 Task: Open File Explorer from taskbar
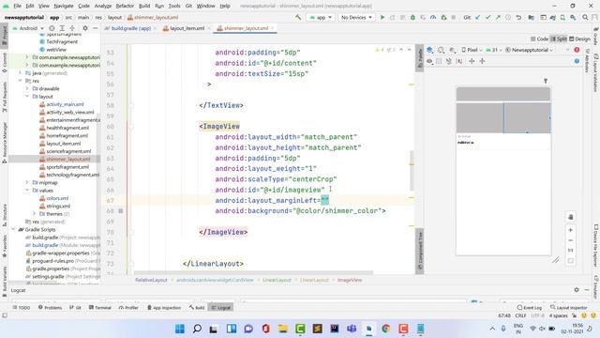(x=283, y=329)
